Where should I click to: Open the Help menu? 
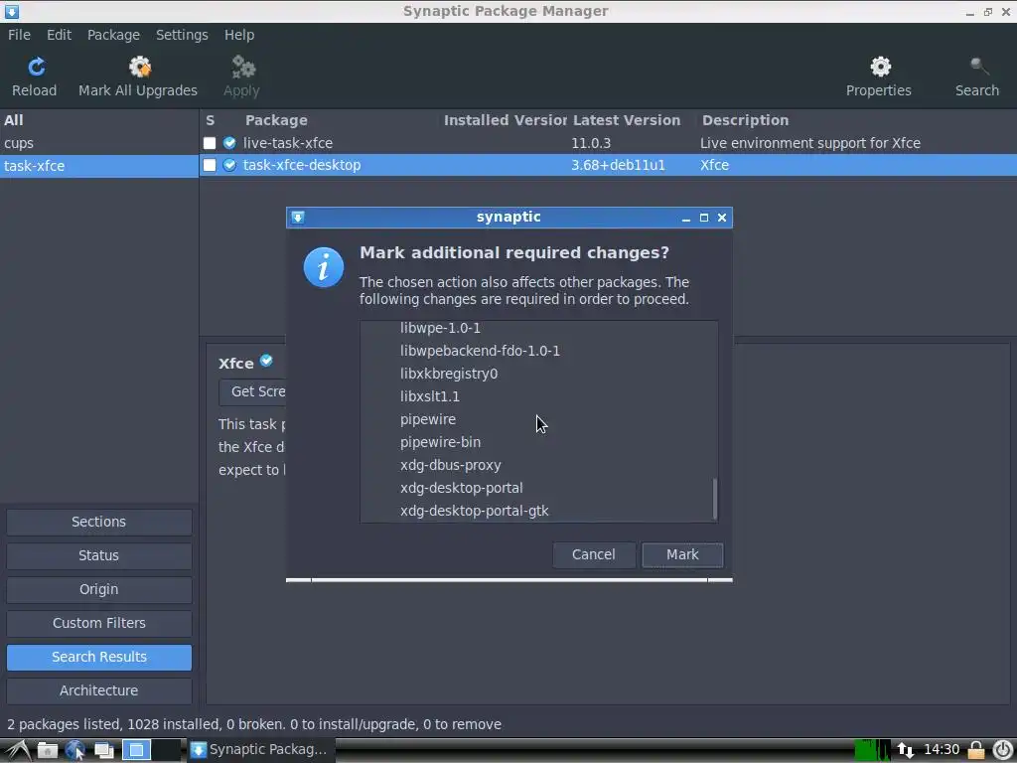[x=239, y=35]
